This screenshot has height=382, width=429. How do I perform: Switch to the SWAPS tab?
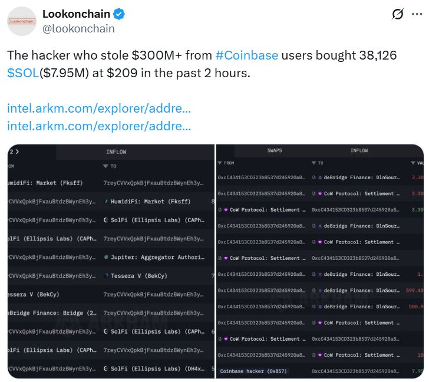pyautogui.click(x=275, y=151)
